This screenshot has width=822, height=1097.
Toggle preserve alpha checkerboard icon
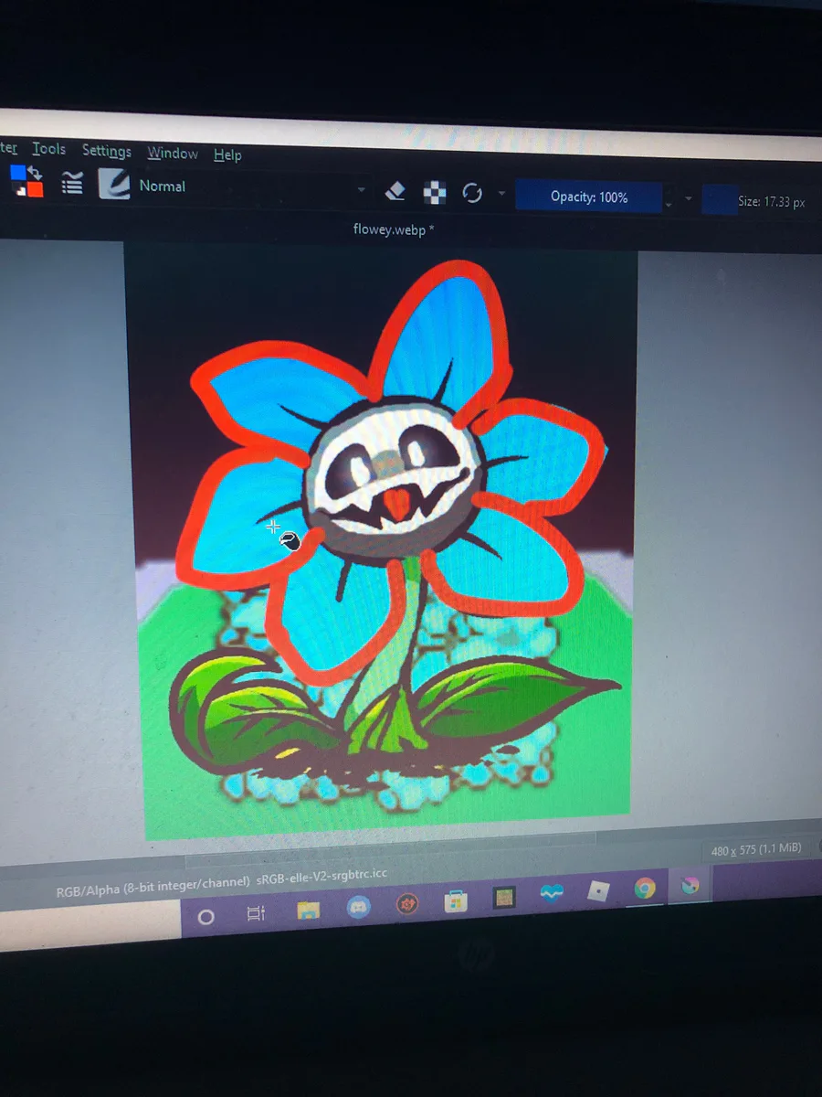tap(435, 192)
